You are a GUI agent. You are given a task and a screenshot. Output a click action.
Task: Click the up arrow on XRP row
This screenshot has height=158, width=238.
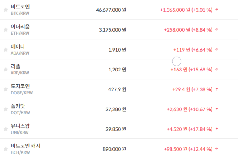[217, 69]
